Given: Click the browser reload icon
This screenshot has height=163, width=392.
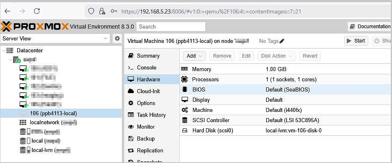Looking at the screenshot, I should pos(37,11).
